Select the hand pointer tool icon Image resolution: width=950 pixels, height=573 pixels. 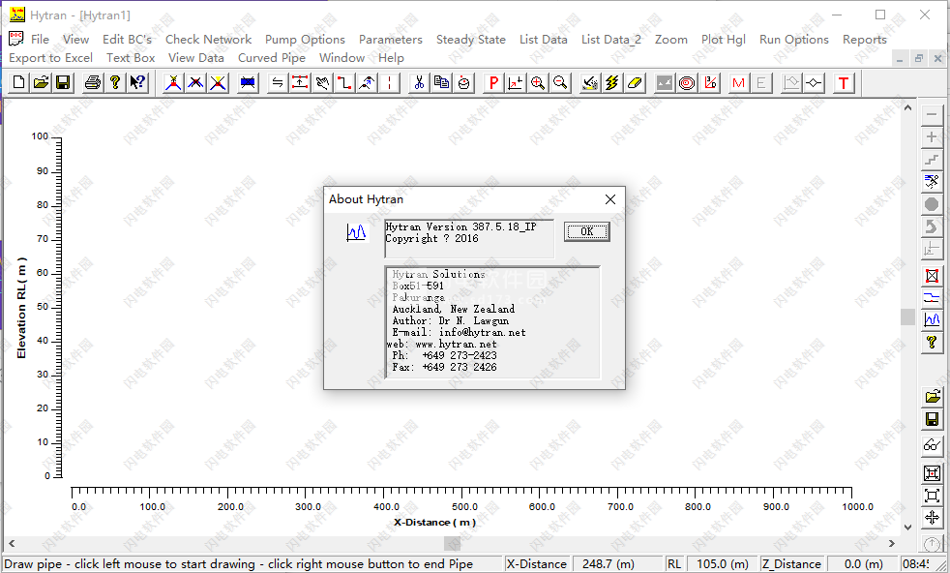tap(322, 82)
